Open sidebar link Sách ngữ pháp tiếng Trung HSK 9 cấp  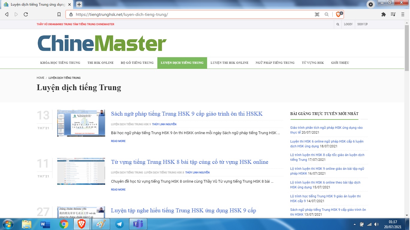point(328,212)
